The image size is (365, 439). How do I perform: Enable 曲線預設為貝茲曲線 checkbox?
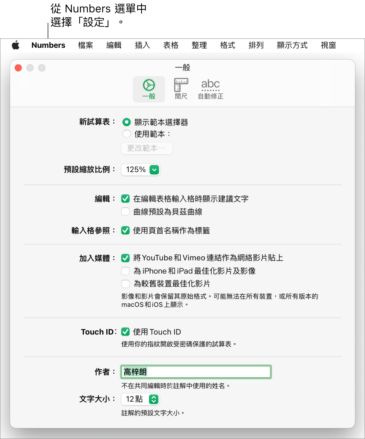[125, 211]
